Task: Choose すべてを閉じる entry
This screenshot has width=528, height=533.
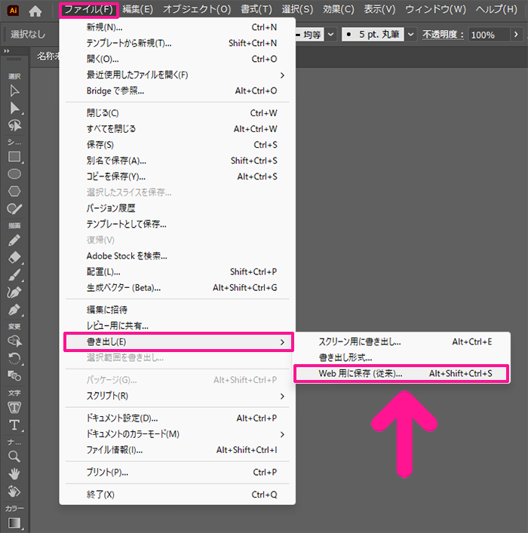Action: tap(177, 129)
